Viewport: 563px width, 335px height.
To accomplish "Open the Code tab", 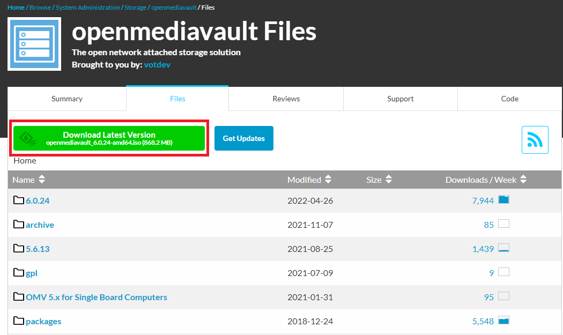I will (509, 99).
